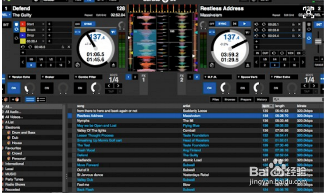Open Filter Echo effect dropdown
The width and height of the screenshot is (325, 193).
pos(284,77)
